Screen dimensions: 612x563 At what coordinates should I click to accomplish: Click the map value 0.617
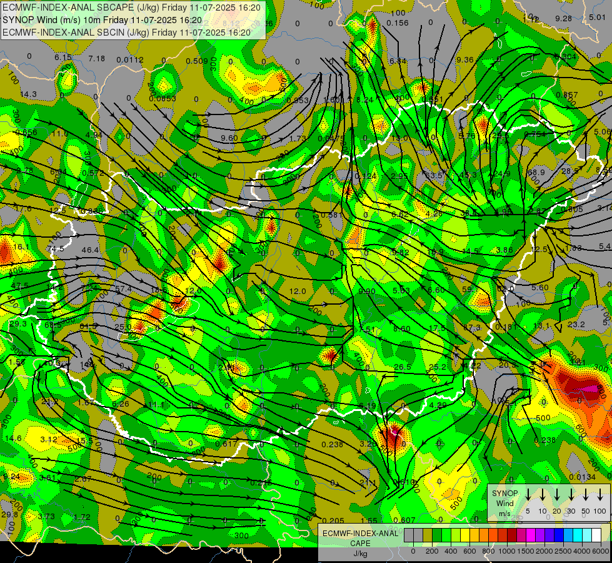pyautogui.click(x=226, y=444)
